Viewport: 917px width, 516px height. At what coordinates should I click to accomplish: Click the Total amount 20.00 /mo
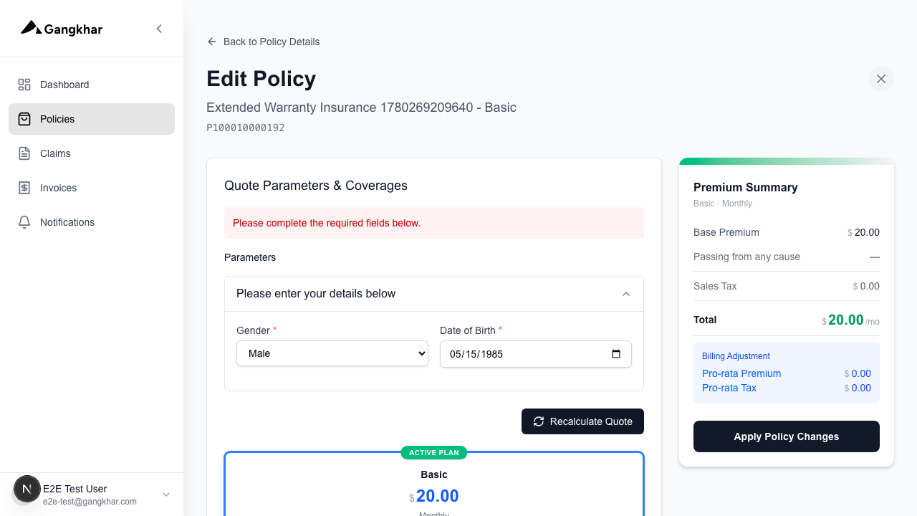click(x=850, y=320)
